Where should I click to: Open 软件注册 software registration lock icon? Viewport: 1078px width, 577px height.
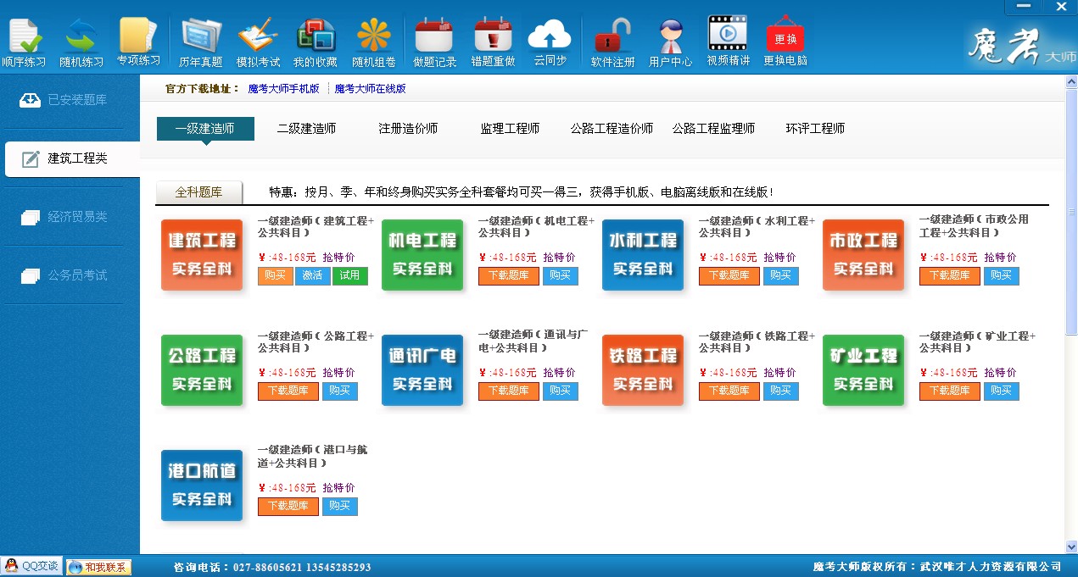click(x=612, y=42)
